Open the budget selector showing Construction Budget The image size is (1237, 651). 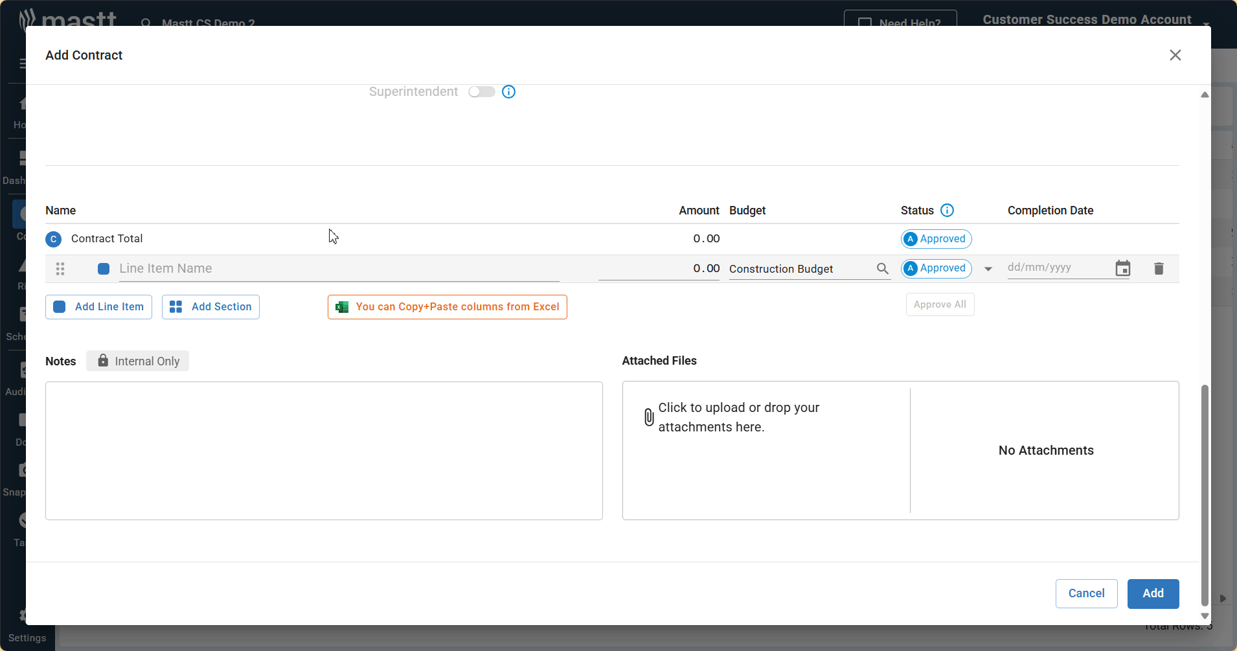click(803, 268)
